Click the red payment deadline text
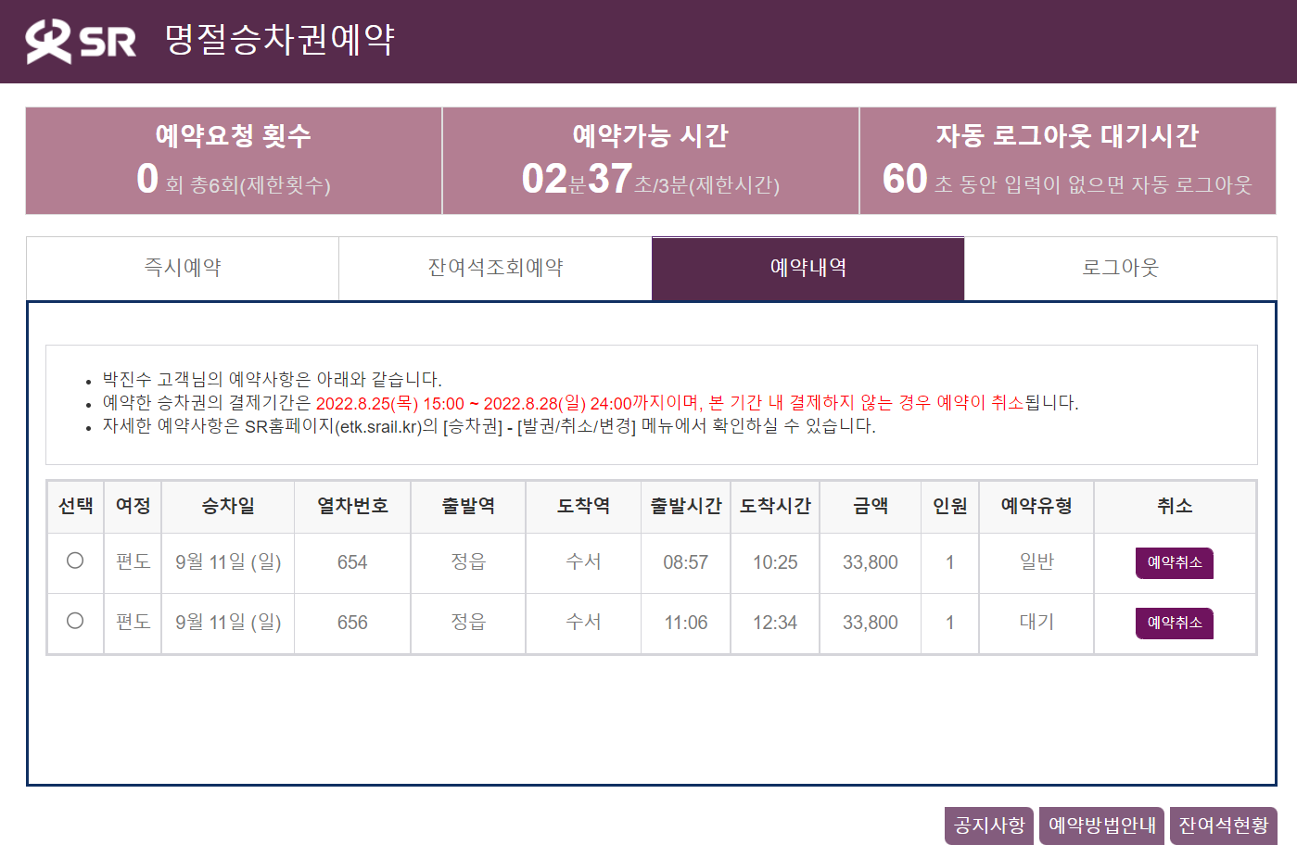The width and height of the screenshot is (1297, 857). click(668, 403)
